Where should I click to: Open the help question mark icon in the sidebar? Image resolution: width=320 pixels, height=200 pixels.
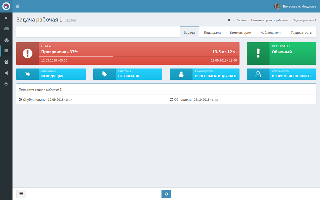6,84
